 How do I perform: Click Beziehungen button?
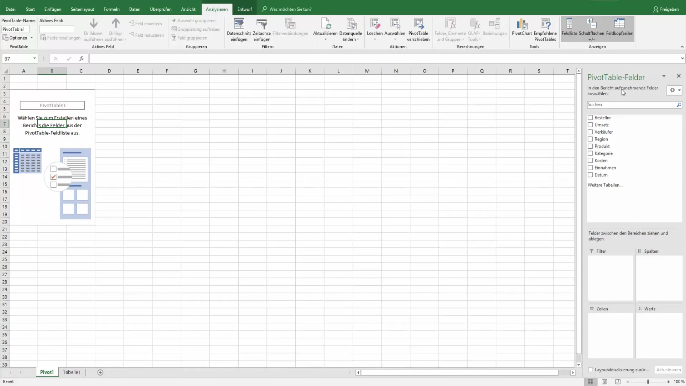click(x=495, y=28)
